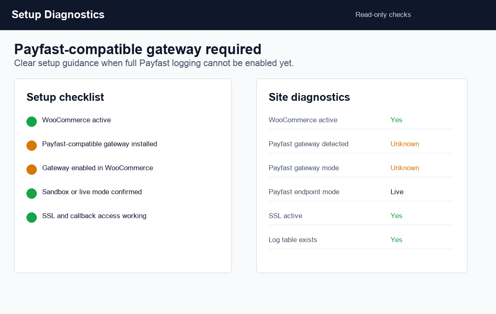
Task: Click the Gateway enabled in WooCommerce checklist text
Action: (x=98, y=168)
